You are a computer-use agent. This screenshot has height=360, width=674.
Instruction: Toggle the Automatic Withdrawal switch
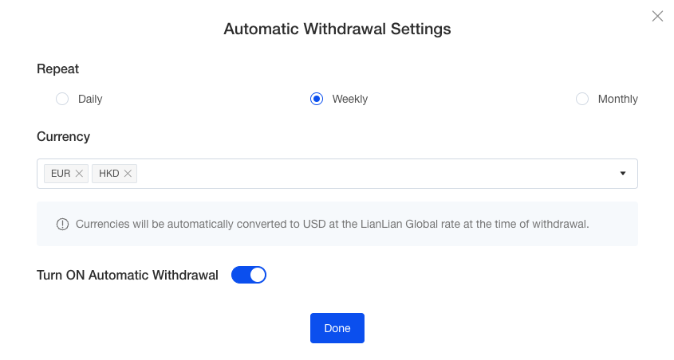coord(249,275)
